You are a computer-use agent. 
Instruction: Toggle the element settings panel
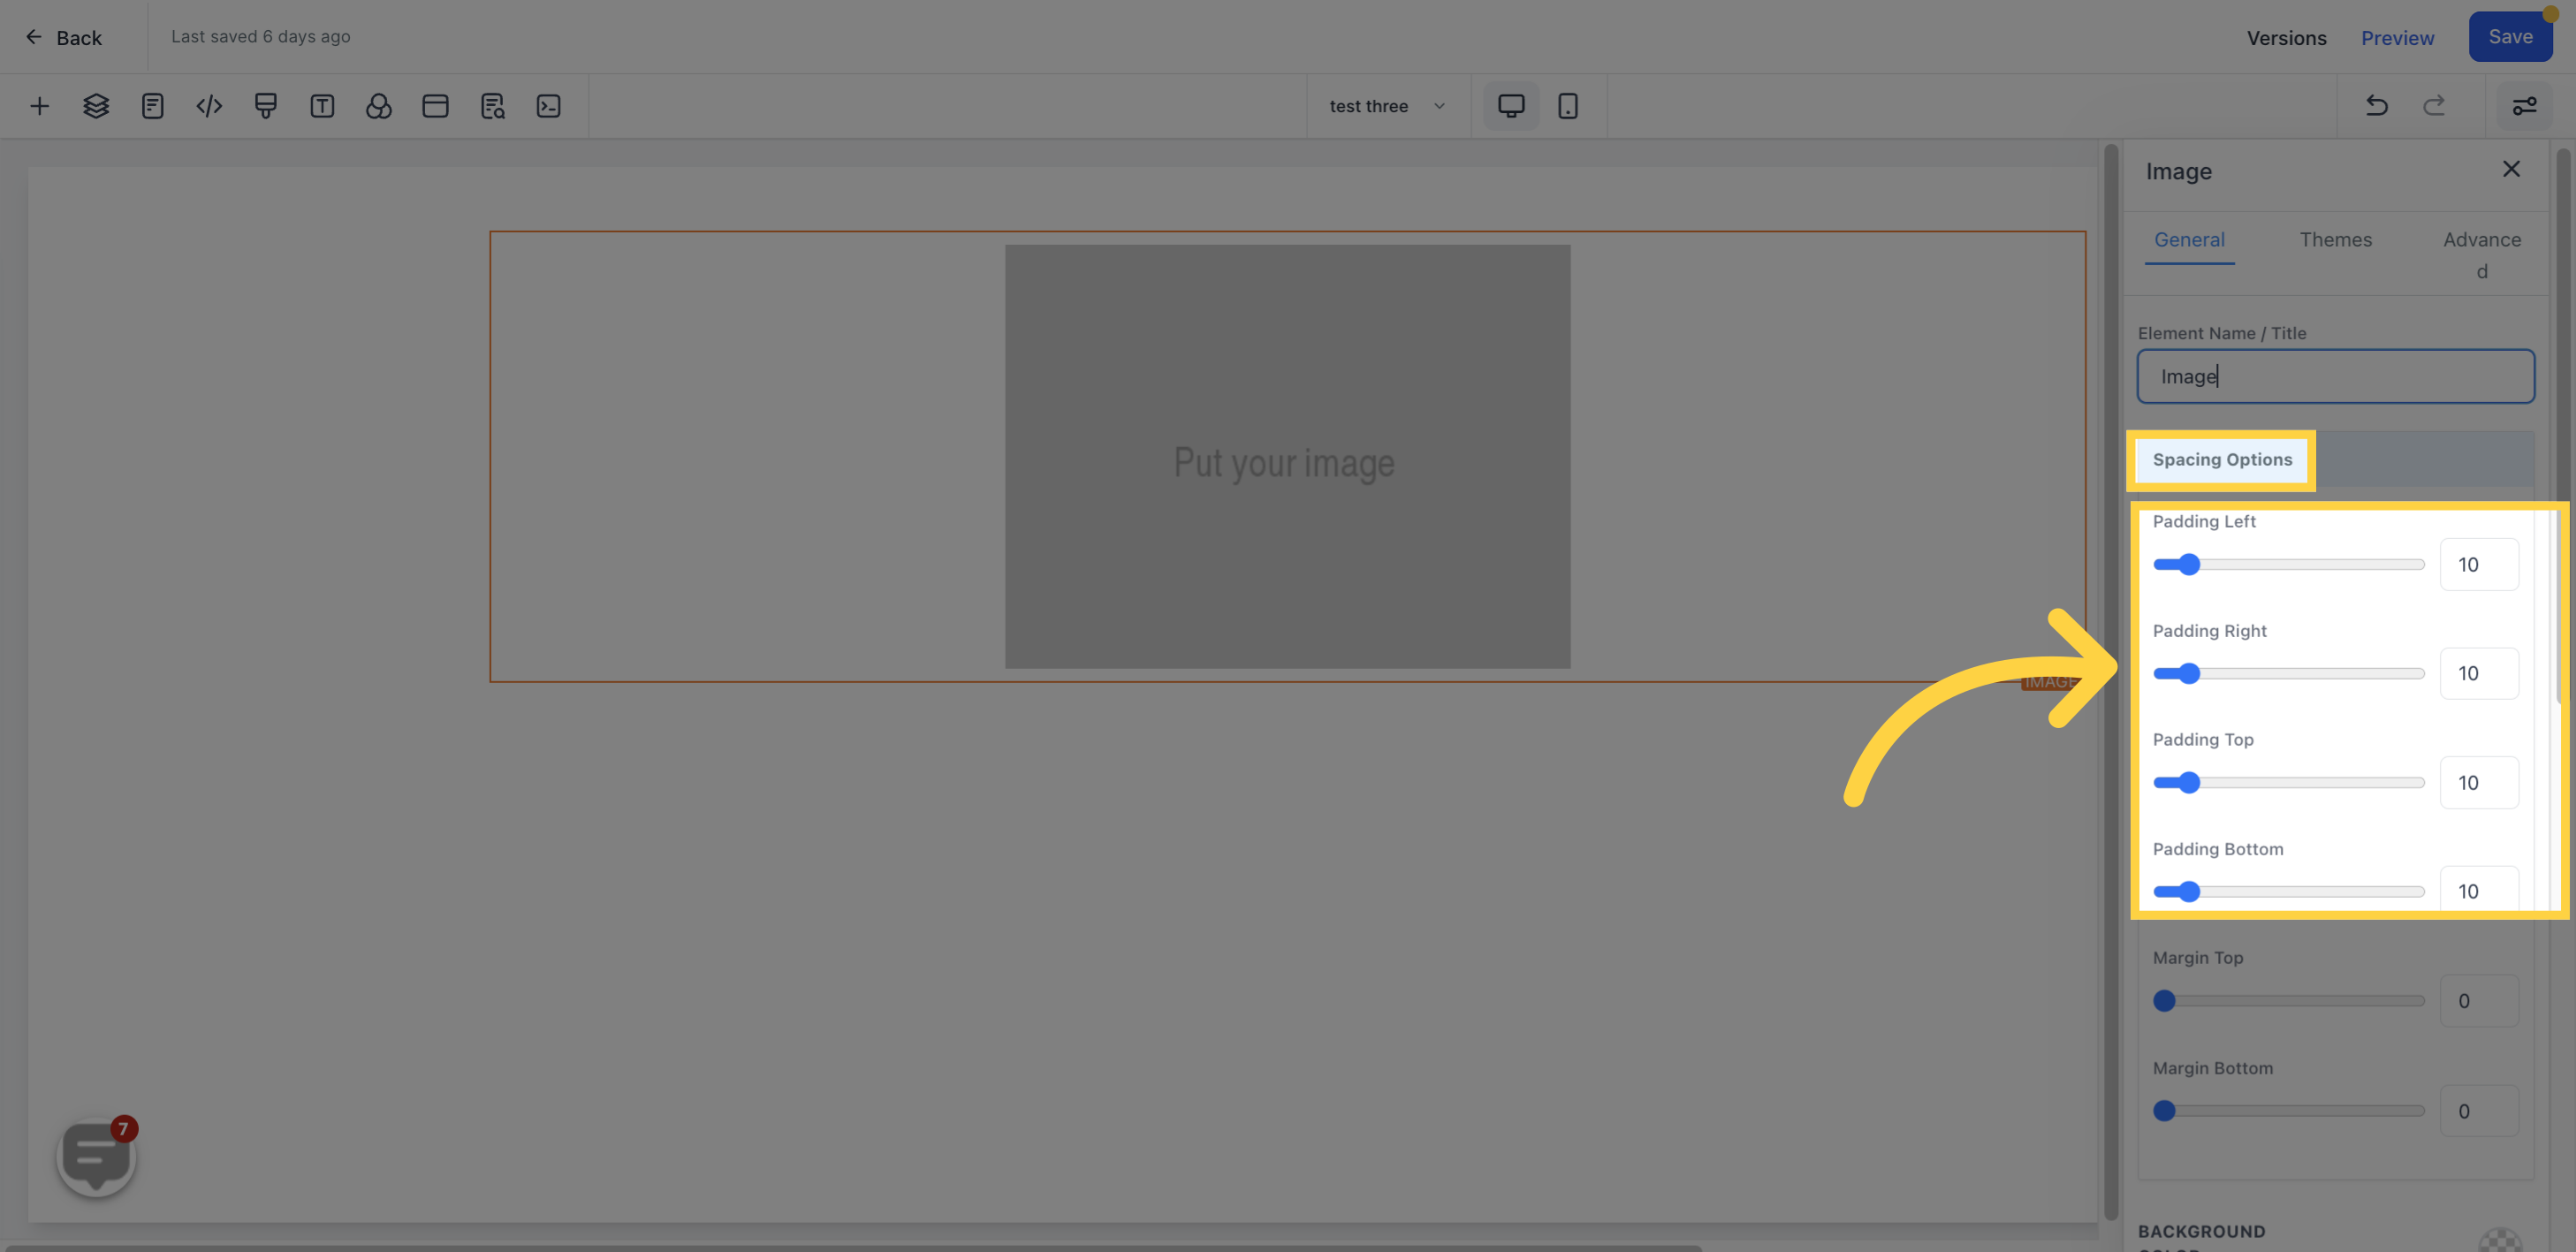coord(2525,105)
